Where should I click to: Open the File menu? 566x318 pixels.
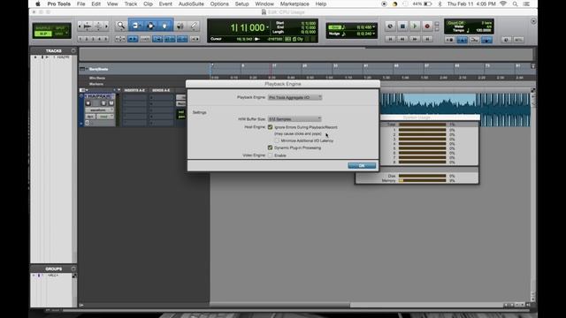point(80,4)
